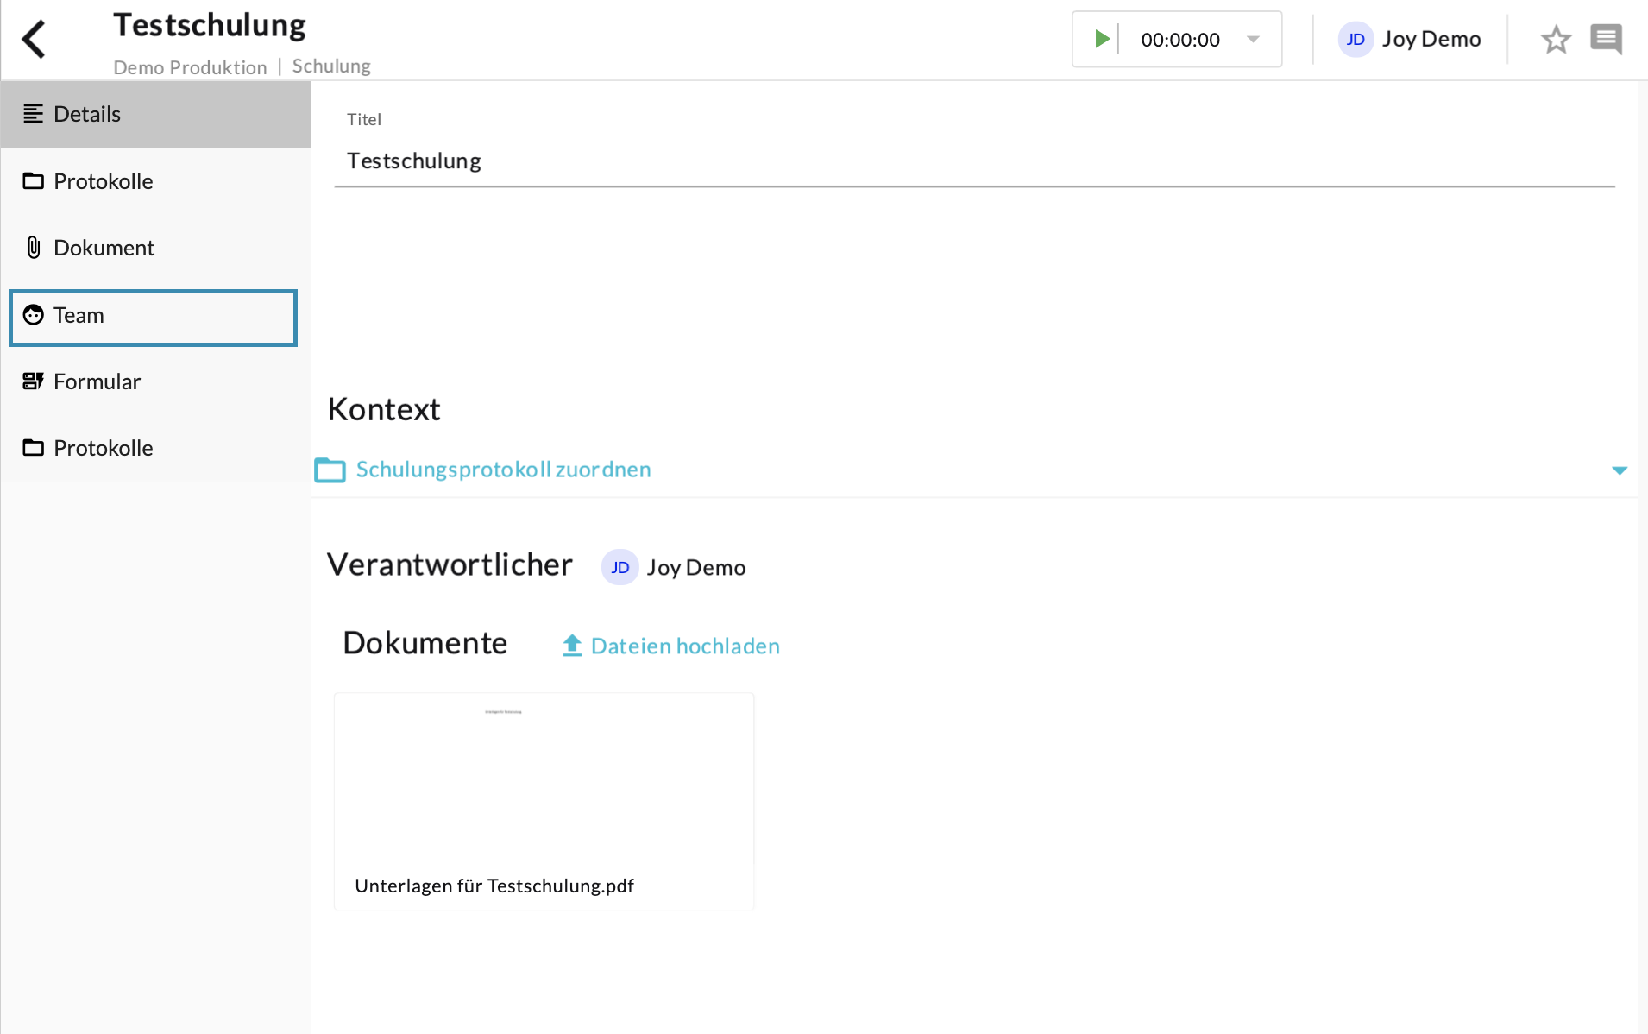Expand the Kontext dropdown arrow
Screen dimensions: 1648x1034
1619,470
